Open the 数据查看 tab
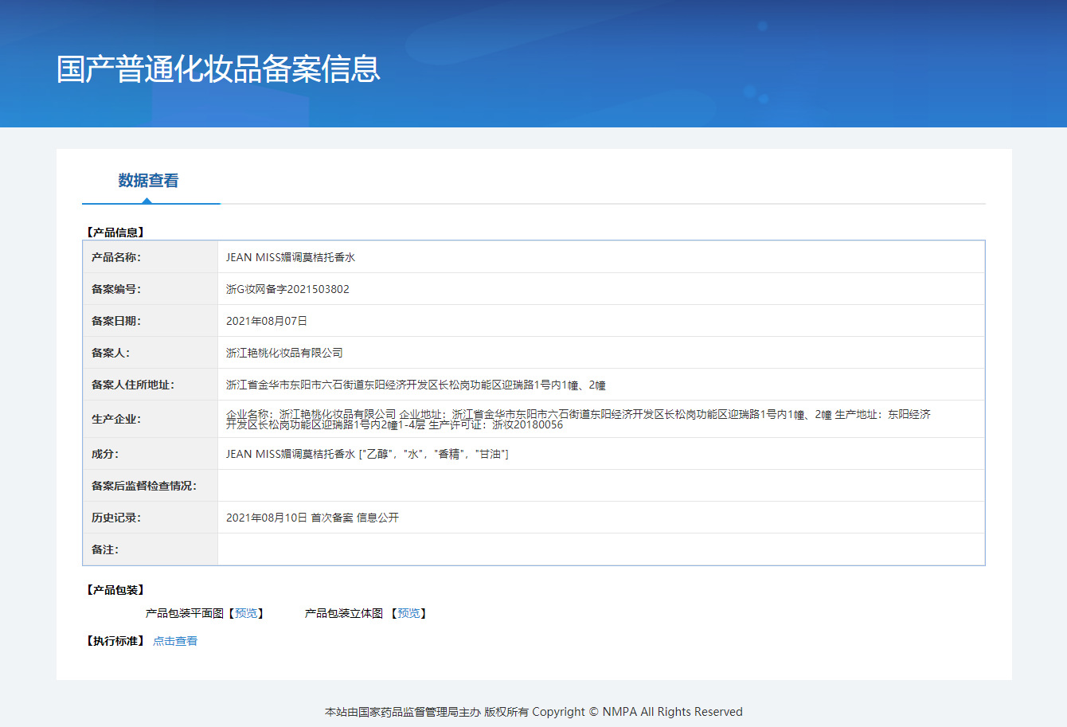This screenshot has width=1067, height=727. (148, 181)
